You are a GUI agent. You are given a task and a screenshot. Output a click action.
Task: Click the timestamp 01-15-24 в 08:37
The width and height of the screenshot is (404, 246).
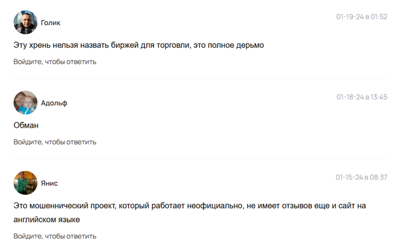pos(362,177)
